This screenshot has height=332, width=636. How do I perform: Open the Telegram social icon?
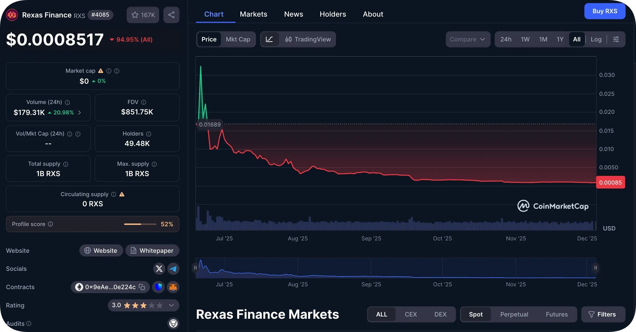click(173, 269)
